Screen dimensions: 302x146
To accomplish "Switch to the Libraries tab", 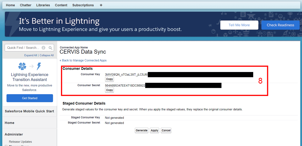I will coord(43,5).
